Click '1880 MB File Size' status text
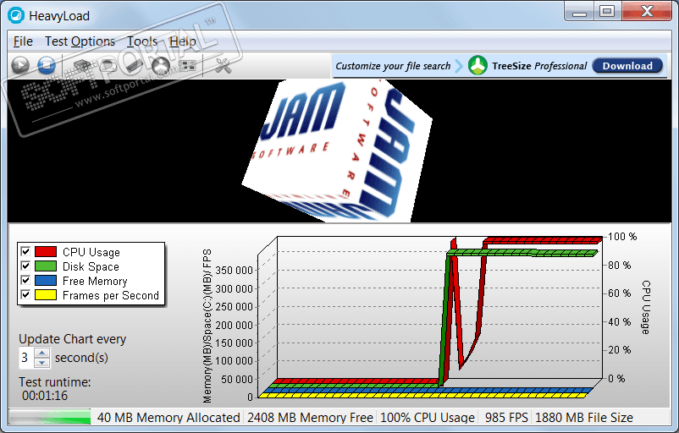679x433 pixels. [583, 418]
